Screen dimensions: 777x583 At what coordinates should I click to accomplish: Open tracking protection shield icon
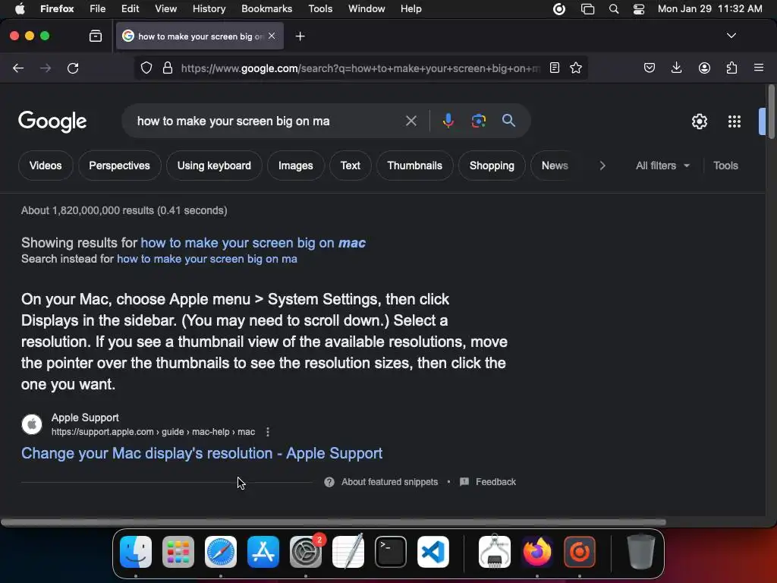146,68
